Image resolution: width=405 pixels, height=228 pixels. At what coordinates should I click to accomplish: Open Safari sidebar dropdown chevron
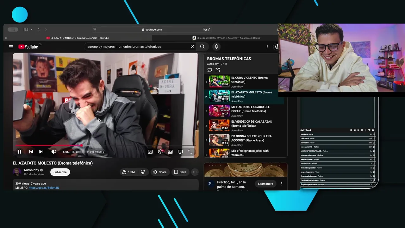pyautogui.click(x=31, y=29)
